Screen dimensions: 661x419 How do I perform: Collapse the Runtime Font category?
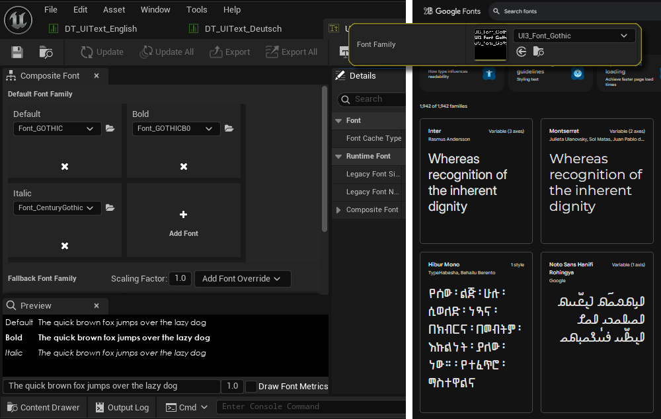click(338, 157)
